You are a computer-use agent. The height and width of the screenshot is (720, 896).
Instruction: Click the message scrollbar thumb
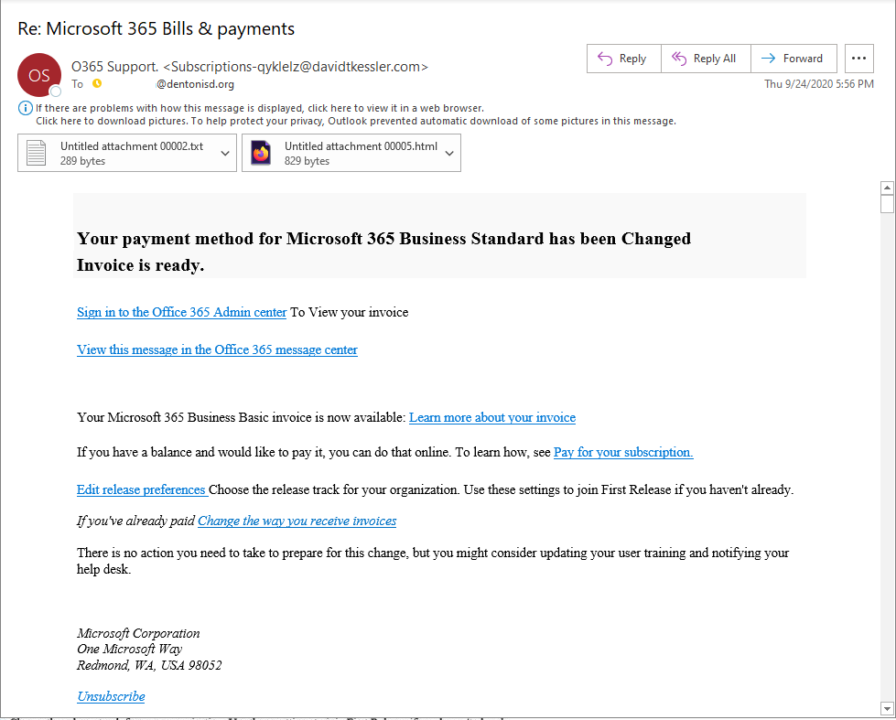(x=887, y=204)
